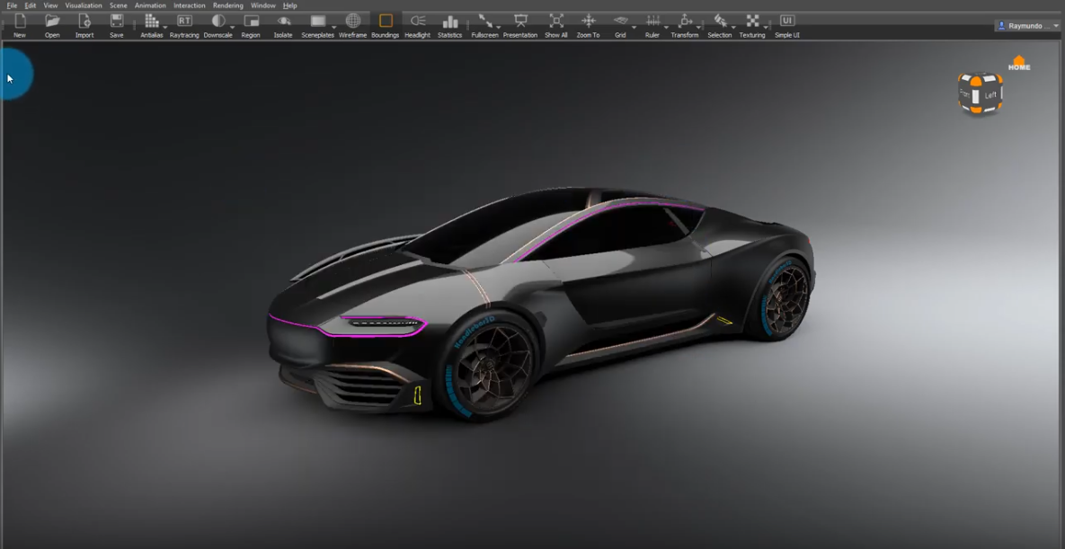Select the Front face of the view cube

964,95
